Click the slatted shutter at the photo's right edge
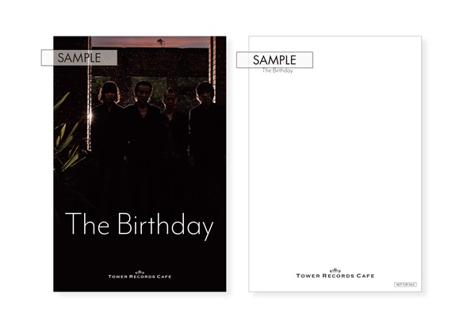 point(213,68)
